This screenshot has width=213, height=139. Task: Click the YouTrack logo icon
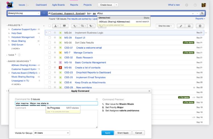(10, 5)
